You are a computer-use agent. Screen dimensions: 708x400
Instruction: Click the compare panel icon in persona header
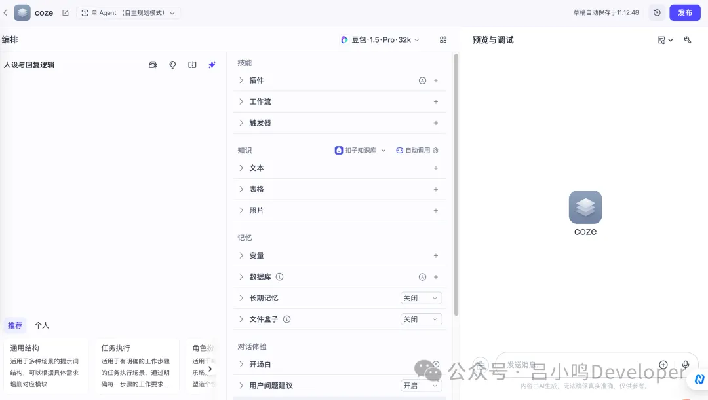point(192,65)
